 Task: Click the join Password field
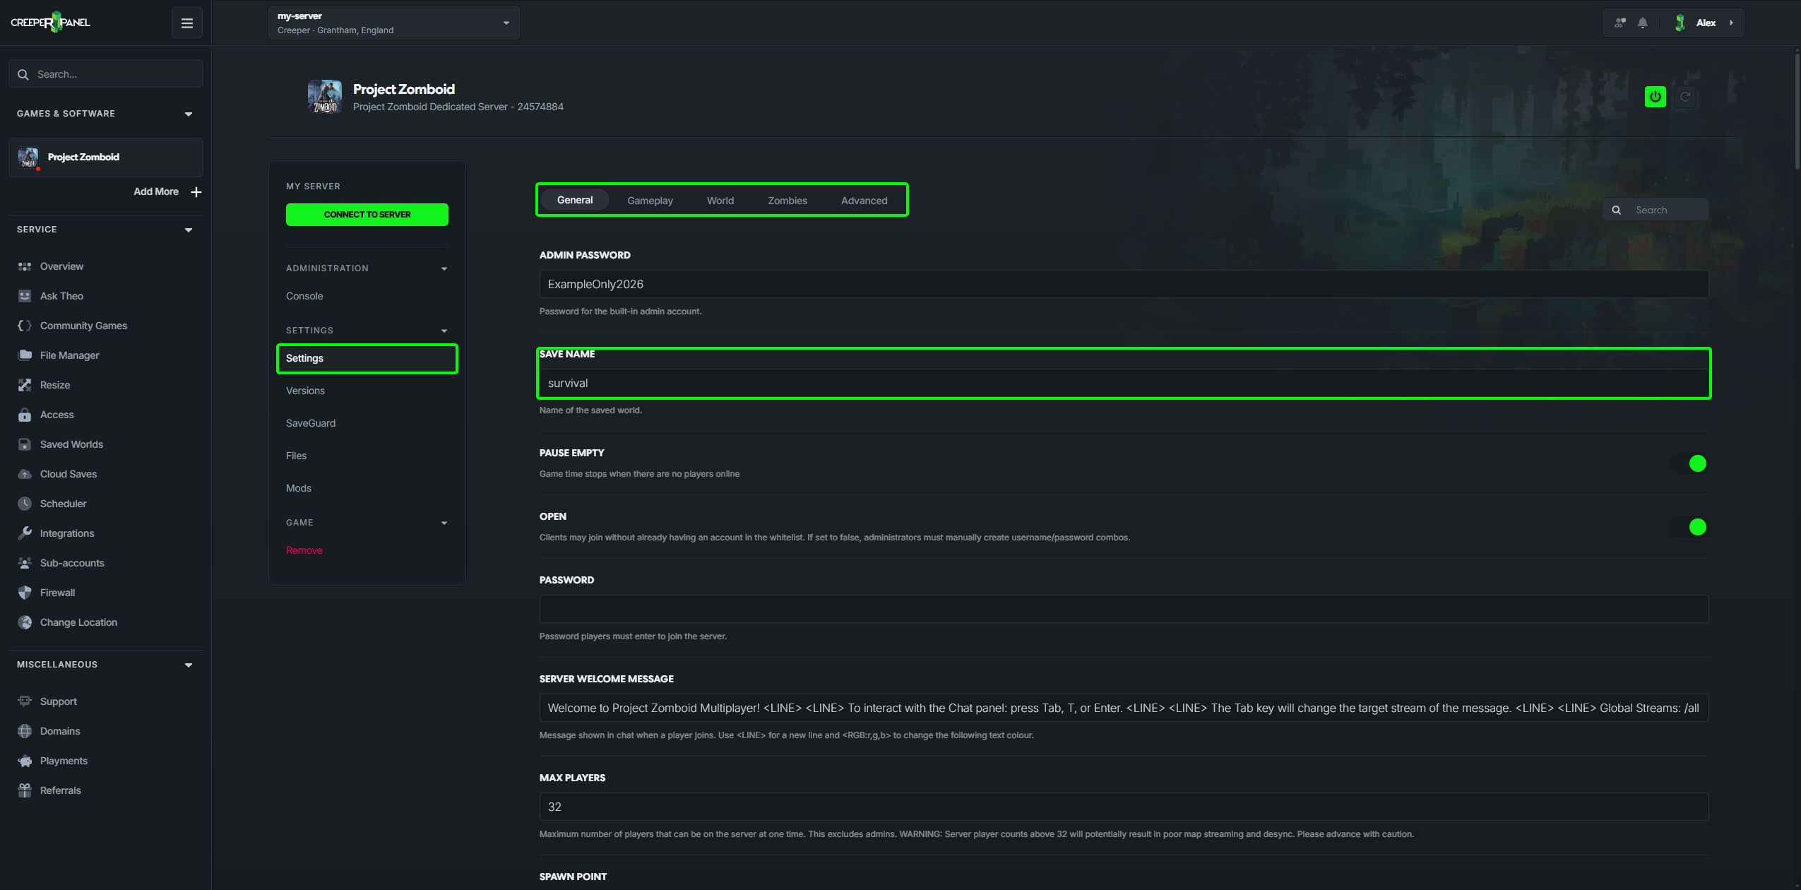[1124, 609]
